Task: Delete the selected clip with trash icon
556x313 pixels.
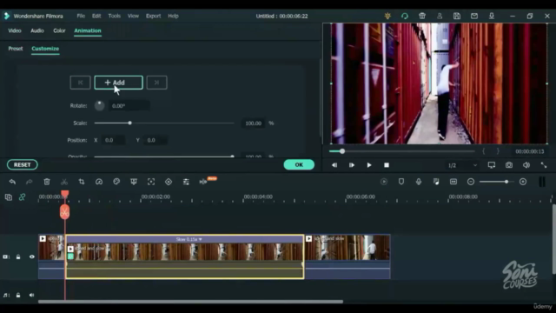Action: pyautogui.click(x=47, y=182)
